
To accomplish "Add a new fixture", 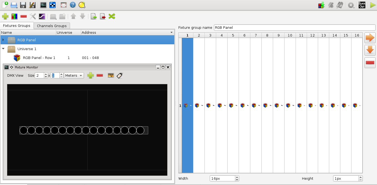I will tap(5, 16).
